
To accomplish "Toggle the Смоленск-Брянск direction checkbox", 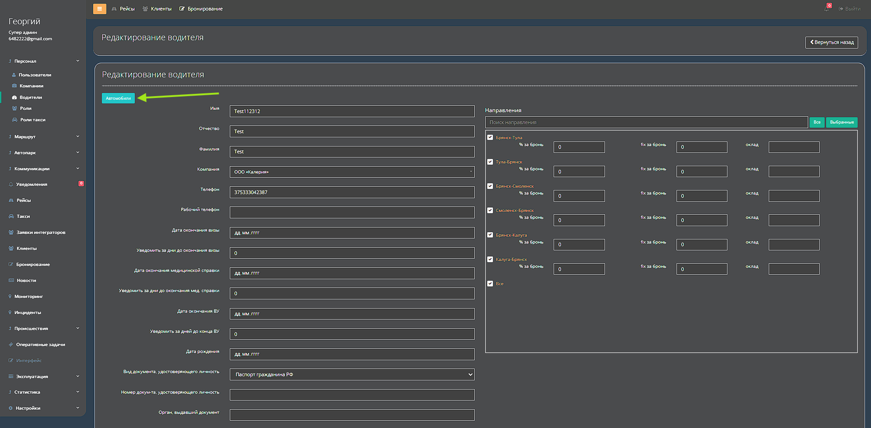I will coord(490,211).
